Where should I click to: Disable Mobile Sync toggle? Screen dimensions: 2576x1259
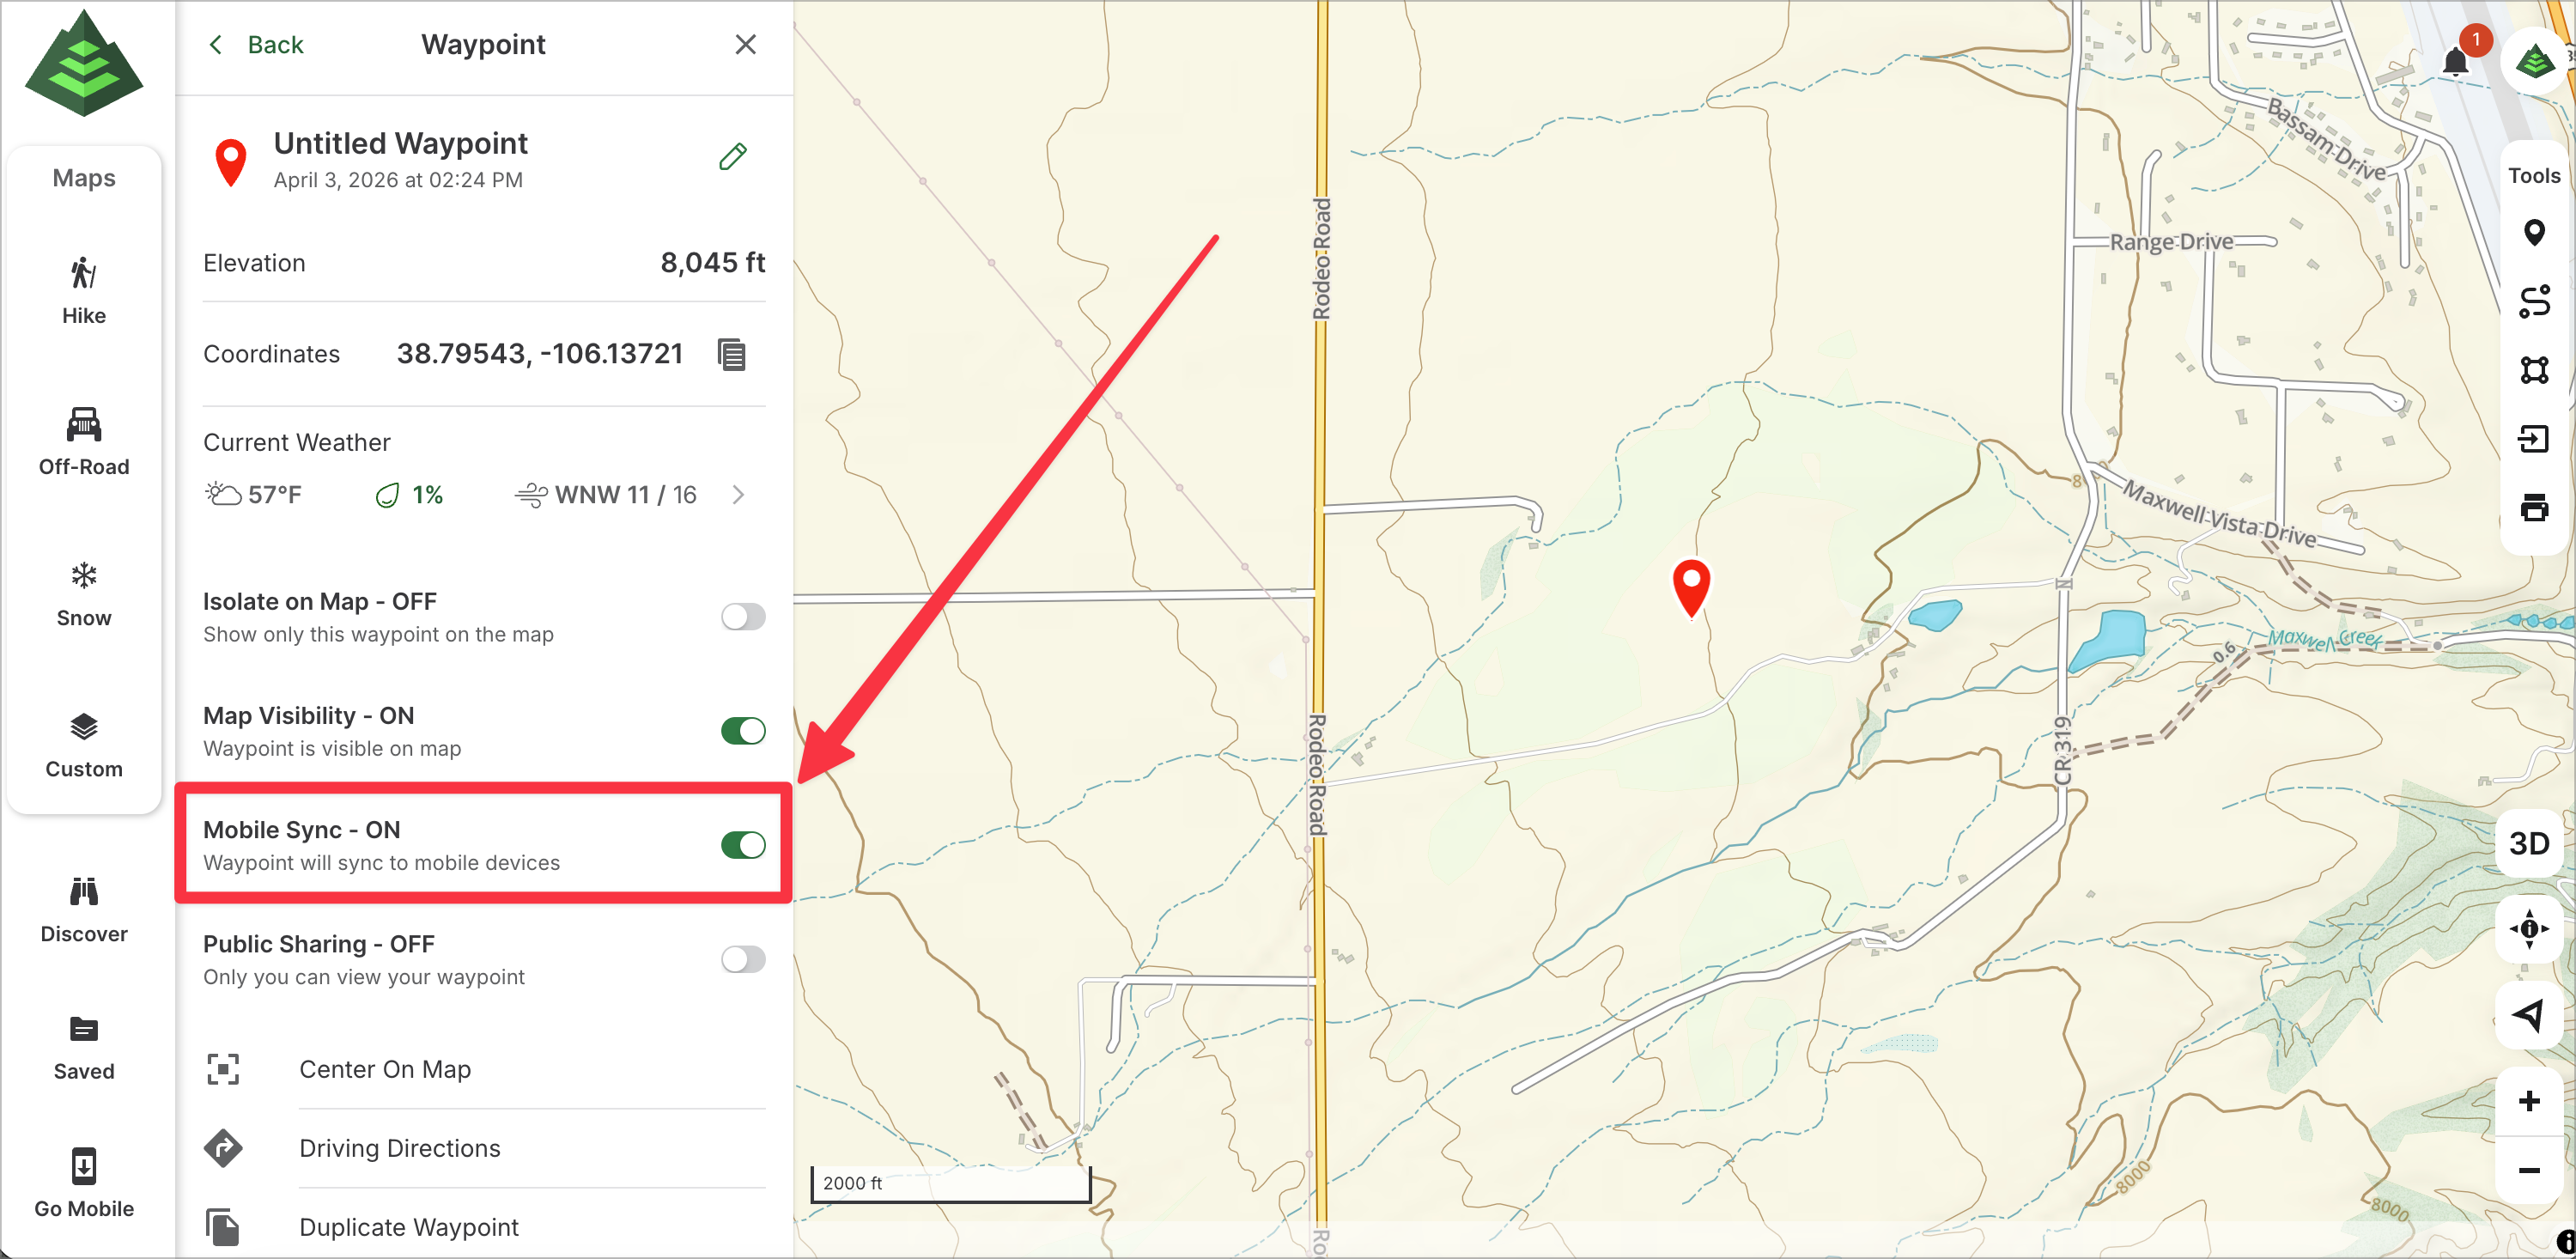click(742, 845)
